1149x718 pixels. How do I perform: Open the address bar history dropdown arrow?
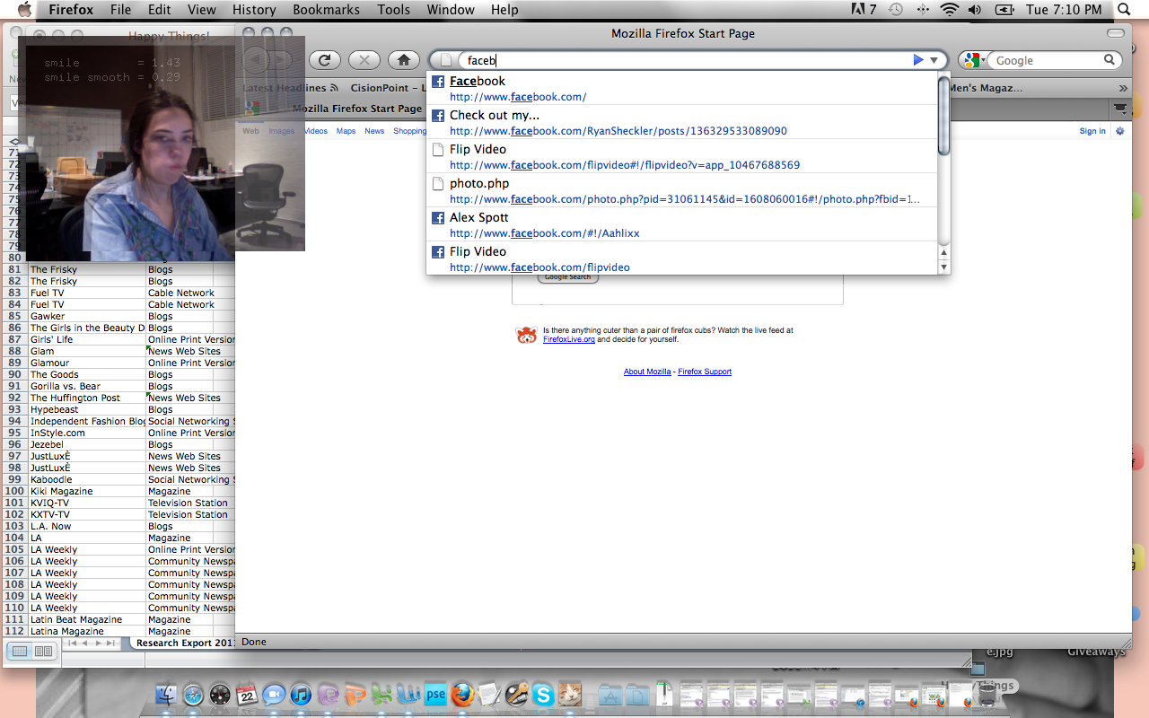pos(934,60)
